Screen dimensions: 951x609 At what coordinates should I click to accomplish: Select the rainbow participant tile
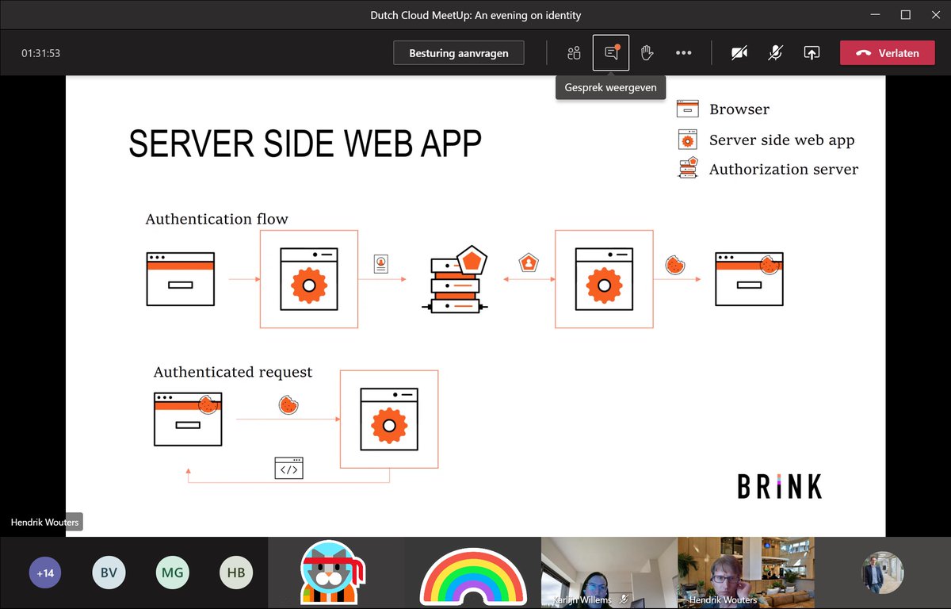(x=472, y=573)
